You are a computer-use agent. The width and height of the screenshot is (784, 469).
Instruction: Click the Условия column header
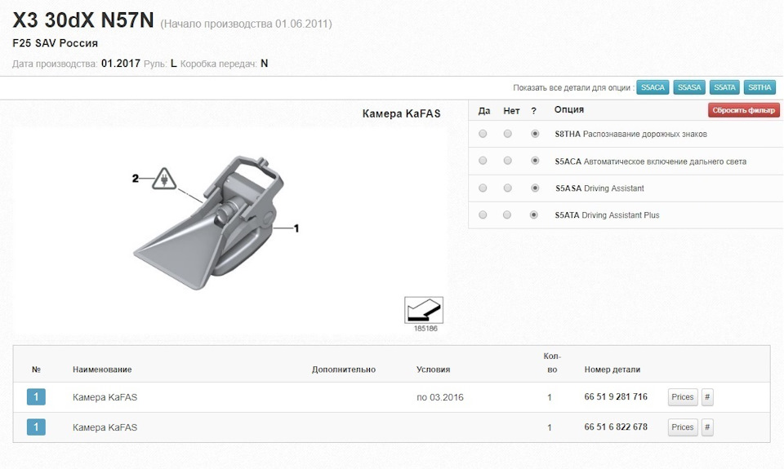[x=433, y=369]
